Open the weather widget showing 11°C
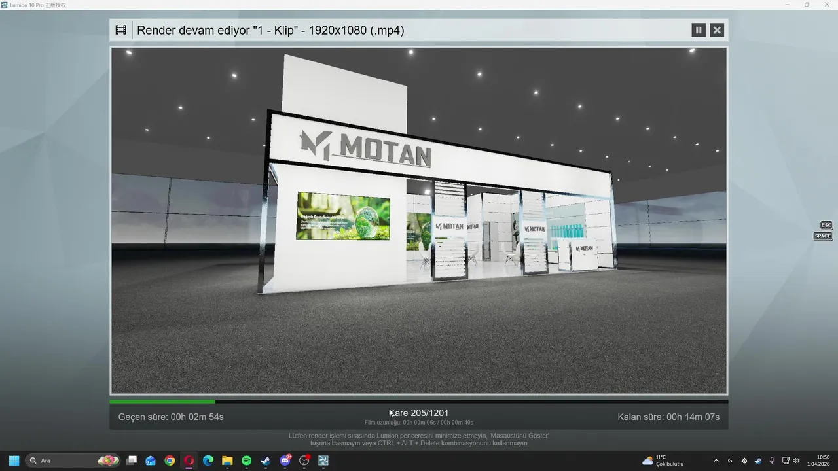838x471 pixels. [663, 461]
